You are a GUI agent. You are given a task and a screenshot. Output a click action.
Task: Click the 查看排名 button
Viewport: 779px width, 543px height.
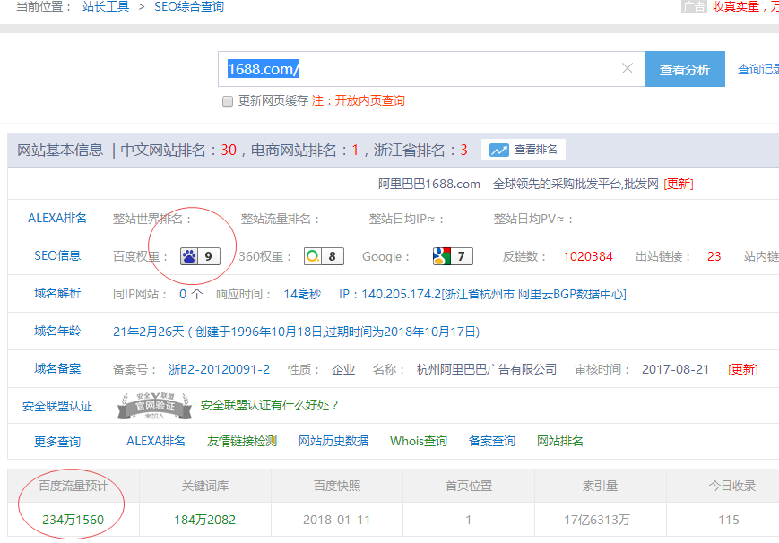tap(524, 150)
